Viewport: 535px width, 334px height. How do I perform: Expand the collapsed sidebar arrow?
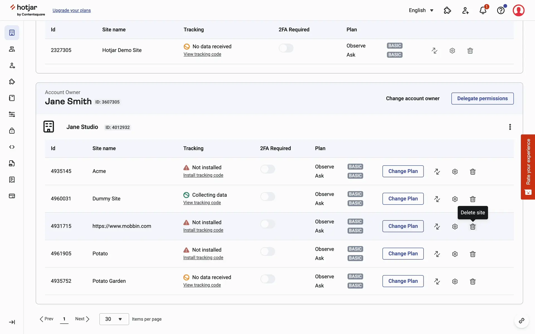coord(12,322)
